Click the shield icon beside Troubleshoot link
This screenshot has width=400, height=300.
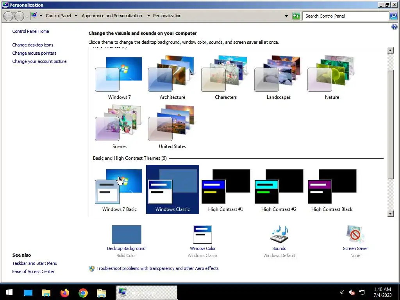pos(91,269)
